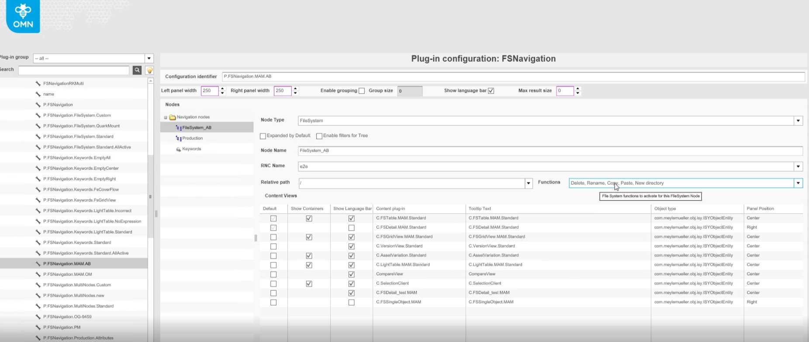Click into the Node Name input field
This screenshot has height=342, width=809.
(x=550, y=151)
